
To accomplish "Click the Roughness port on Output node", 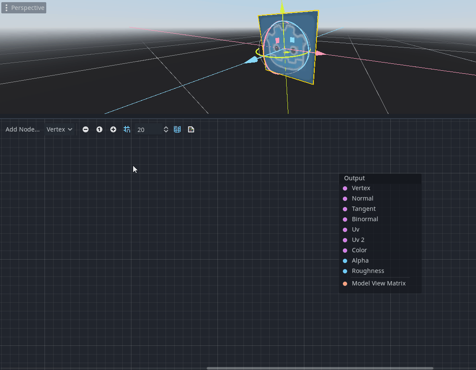I will tap(345, 271).
